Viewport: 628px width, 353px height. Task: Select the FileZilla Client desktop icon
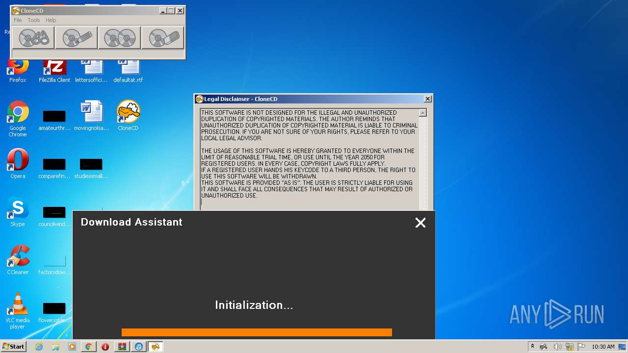coord(54,70)
